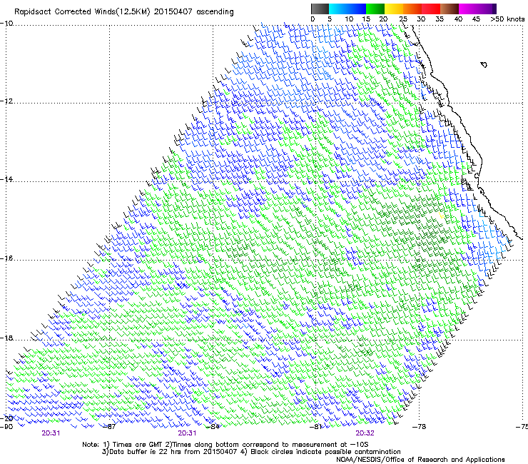The image size is (528, 464).
Task: Select the '35' legend scale label
Action: 440,19
